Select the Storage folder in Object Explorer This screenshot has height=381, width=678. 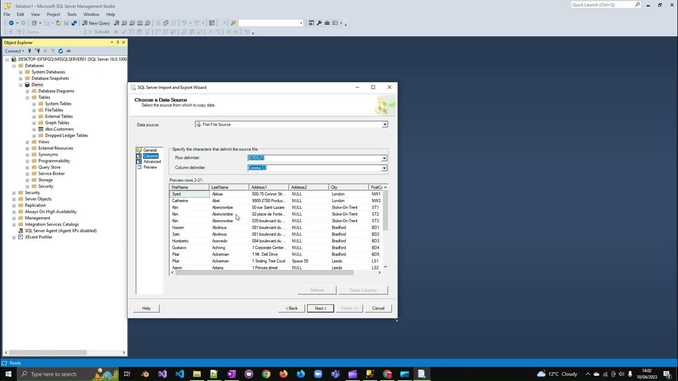46,180
